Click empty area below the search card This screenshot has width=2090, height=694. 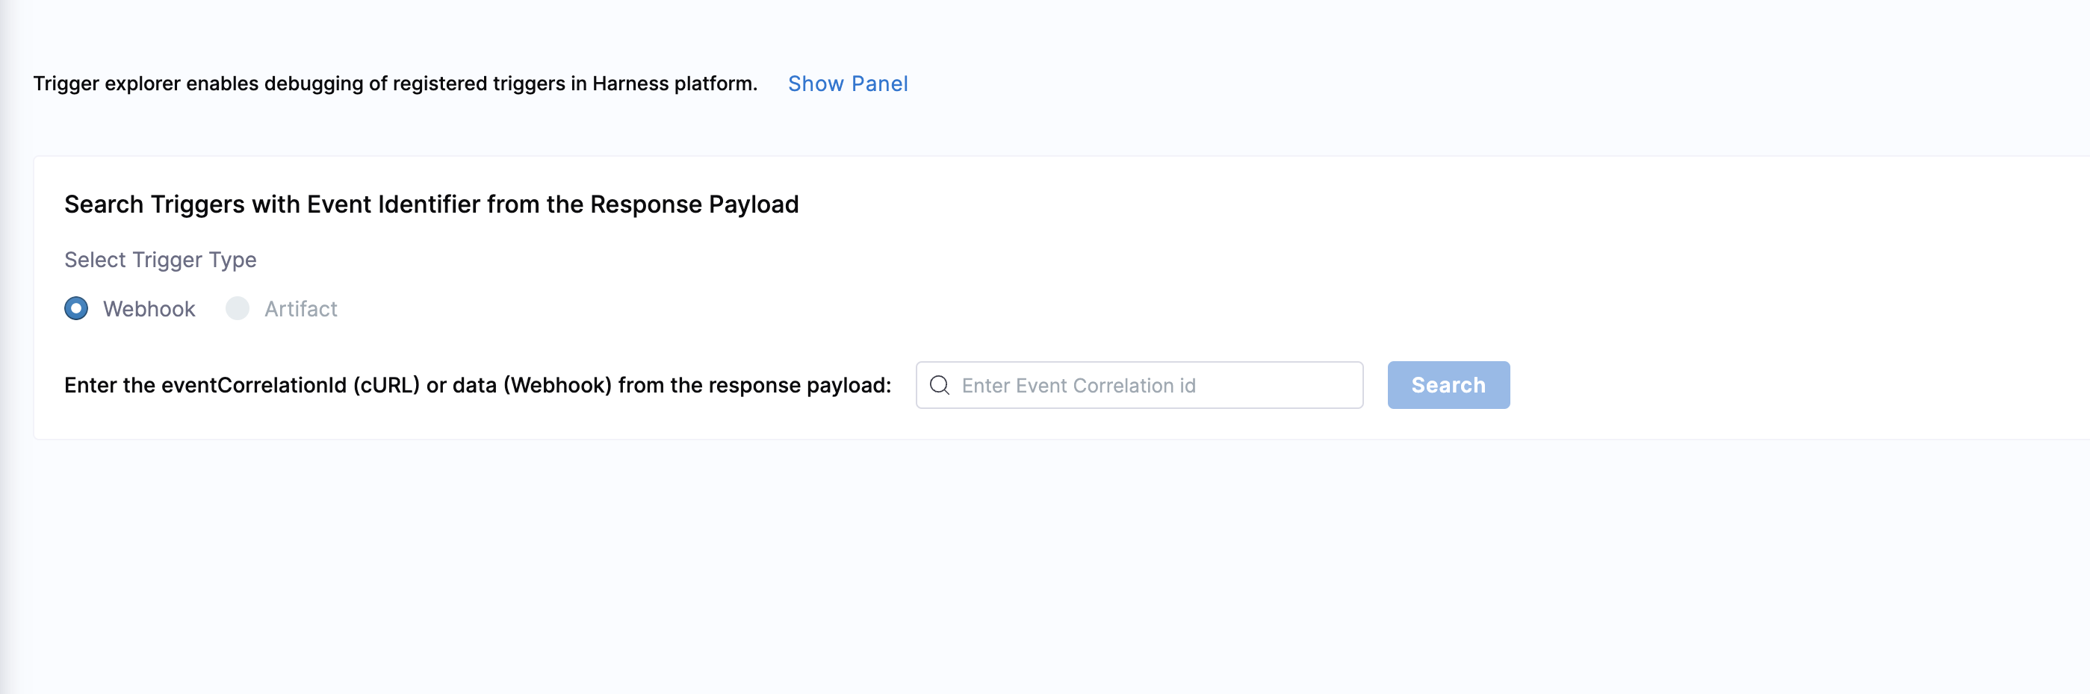click(973, 568)
